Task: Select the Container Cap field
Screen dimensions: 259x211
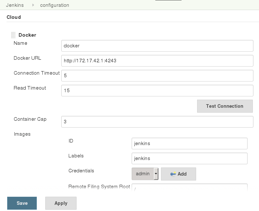Action: click(x=157, y=122)
